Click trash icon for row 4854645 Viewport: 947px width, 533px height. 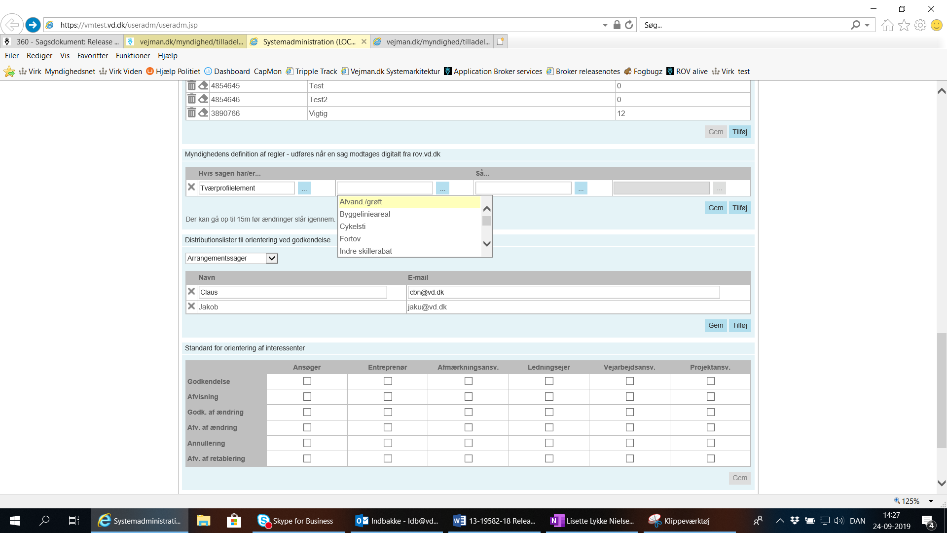tap(191, 85)
